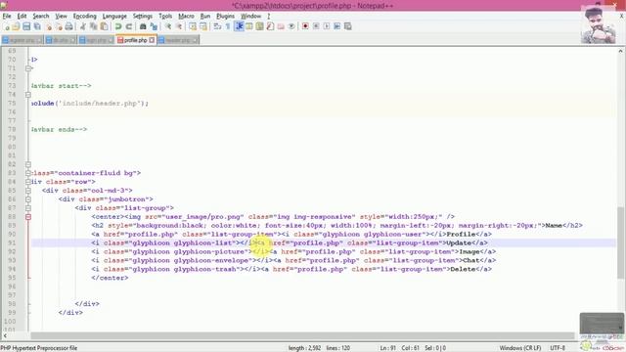Click the vertical scrollbar thumb
This screenshot has height=352, width=626.
coord(620,242)
